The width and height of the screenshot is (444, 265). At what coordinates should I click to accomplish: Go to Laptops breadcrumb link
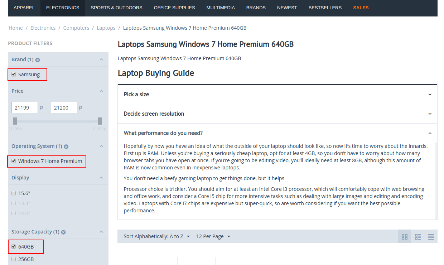pyautogui.click(x=106, y=28)
